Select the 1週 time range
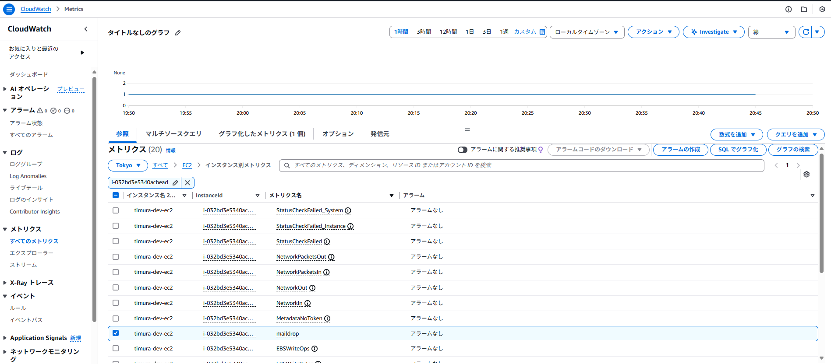Viewport: 831px width, 364px height. coord(504,32)
